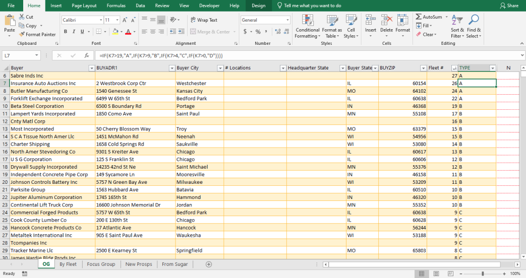
Task: Open the Clear dropdown
Action: 426,34
